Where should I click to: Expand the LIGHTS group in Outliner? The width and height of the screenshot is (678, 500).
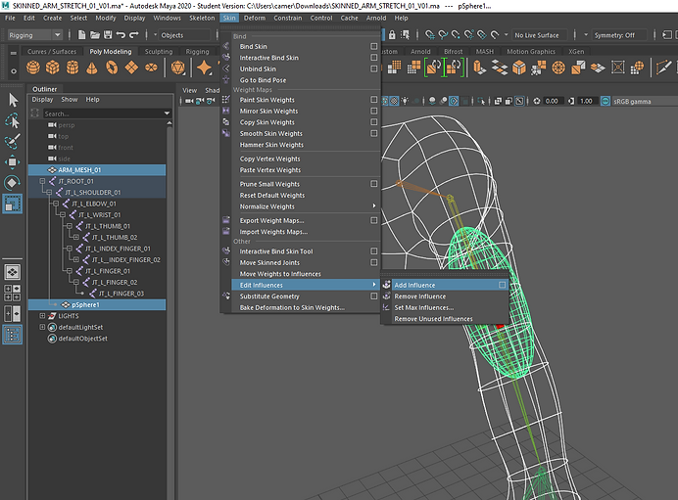[42, 316]
